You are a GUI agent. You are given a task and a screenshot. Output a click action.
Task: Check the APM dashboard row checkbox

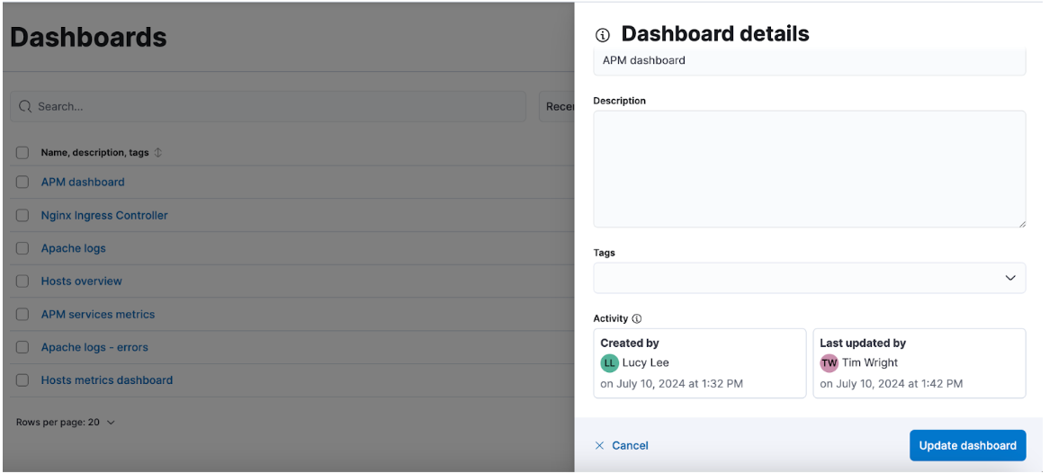[22, 182]
